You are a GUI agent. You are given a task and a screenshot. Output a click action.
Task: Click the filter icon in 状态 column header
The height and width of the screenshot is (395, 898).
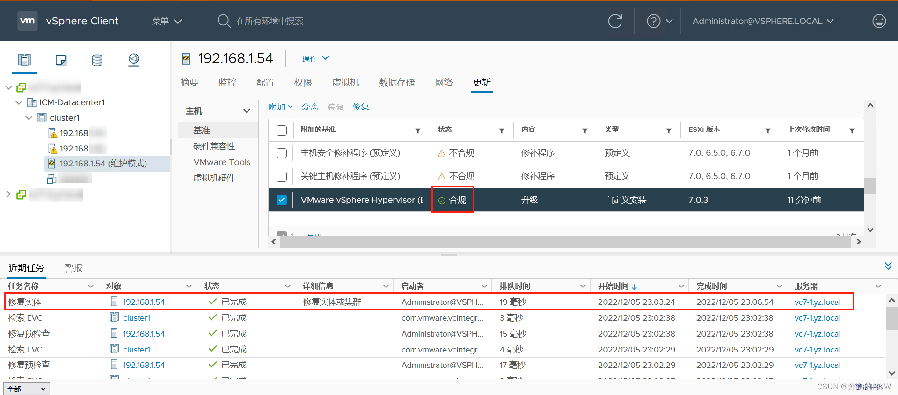(502, 131)
